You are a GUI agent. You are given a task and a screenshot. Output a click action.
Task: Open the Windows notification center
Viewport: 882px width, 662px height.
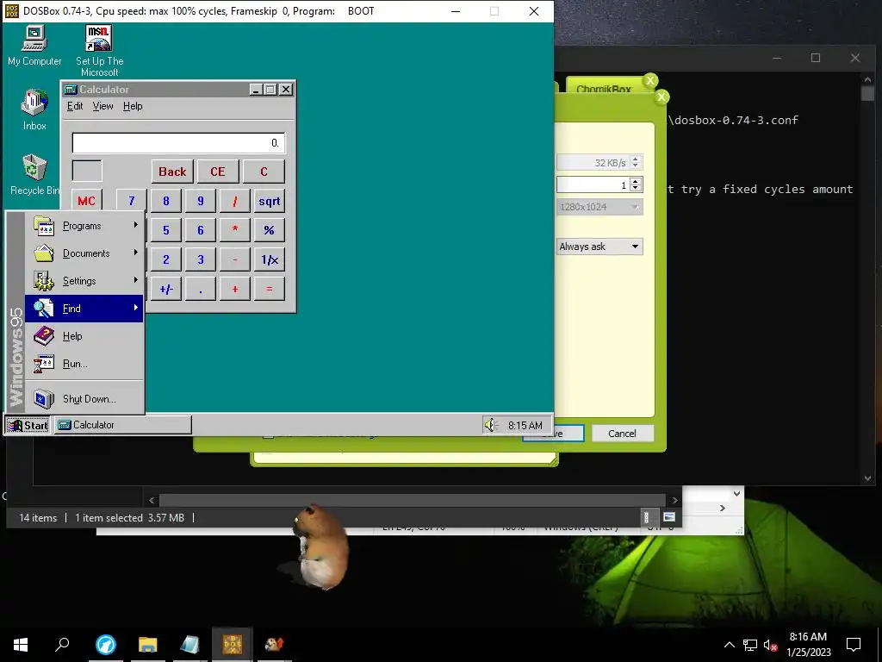[854, 645]
